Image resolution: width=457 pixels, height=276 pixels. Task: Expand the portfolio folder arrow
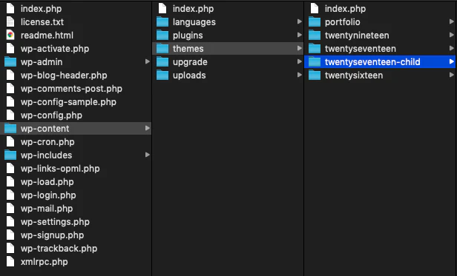(x=452, y=21)
